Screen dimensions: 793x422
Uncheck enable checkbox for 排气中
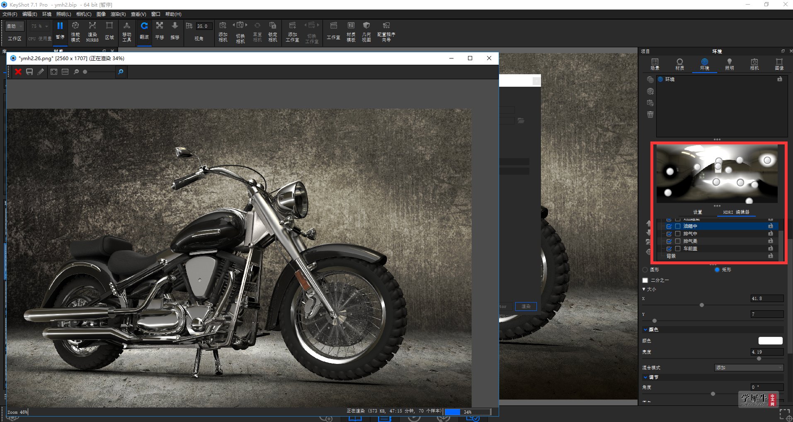click(669, 234)
